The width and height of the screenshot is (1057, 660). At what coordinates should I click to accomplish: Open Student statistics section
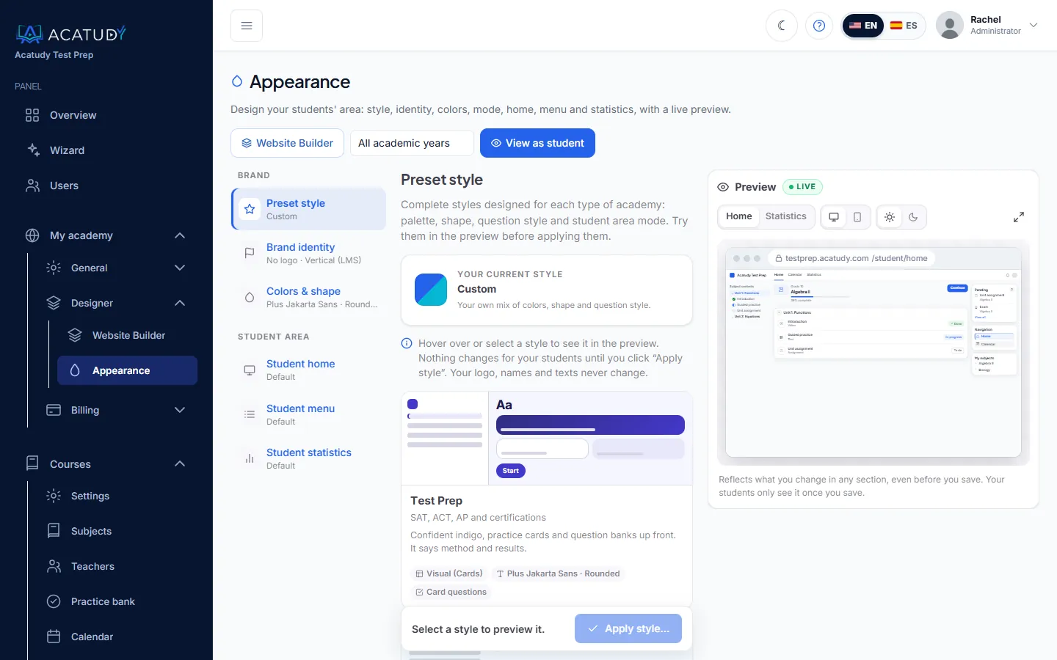(308, 458)
